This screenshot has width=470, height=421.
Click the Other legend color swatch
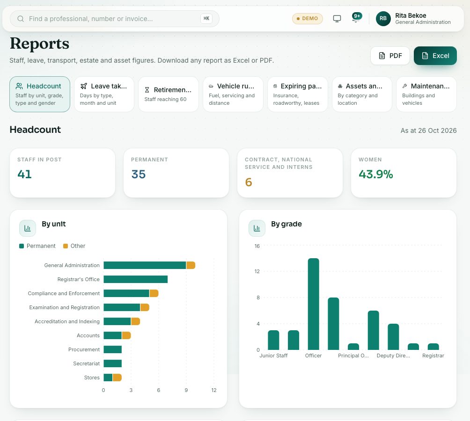tap(66, 246)
